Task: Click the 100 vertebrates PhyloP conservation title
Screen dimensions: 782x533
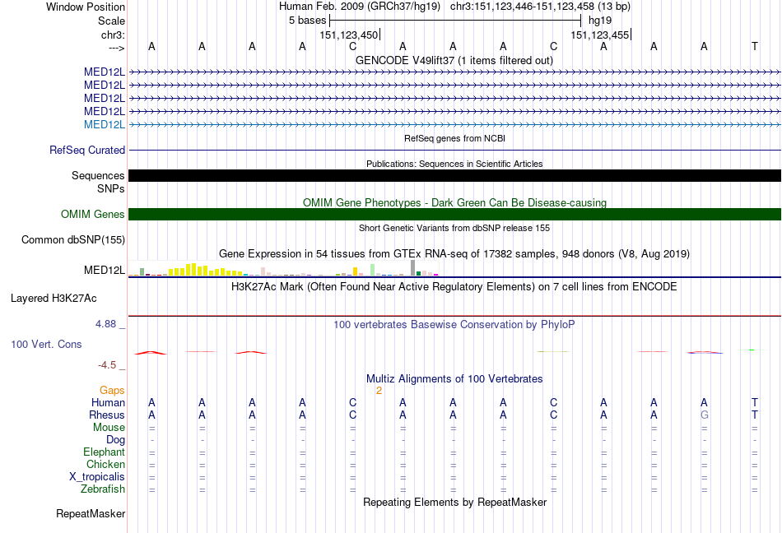Action: [x=454, y=325]
